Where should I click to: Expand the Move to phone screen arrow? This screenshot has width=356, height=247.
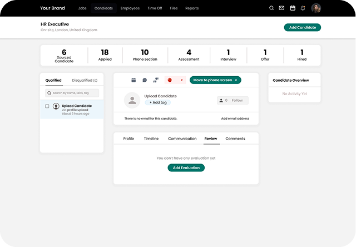[x=236, y=80]
